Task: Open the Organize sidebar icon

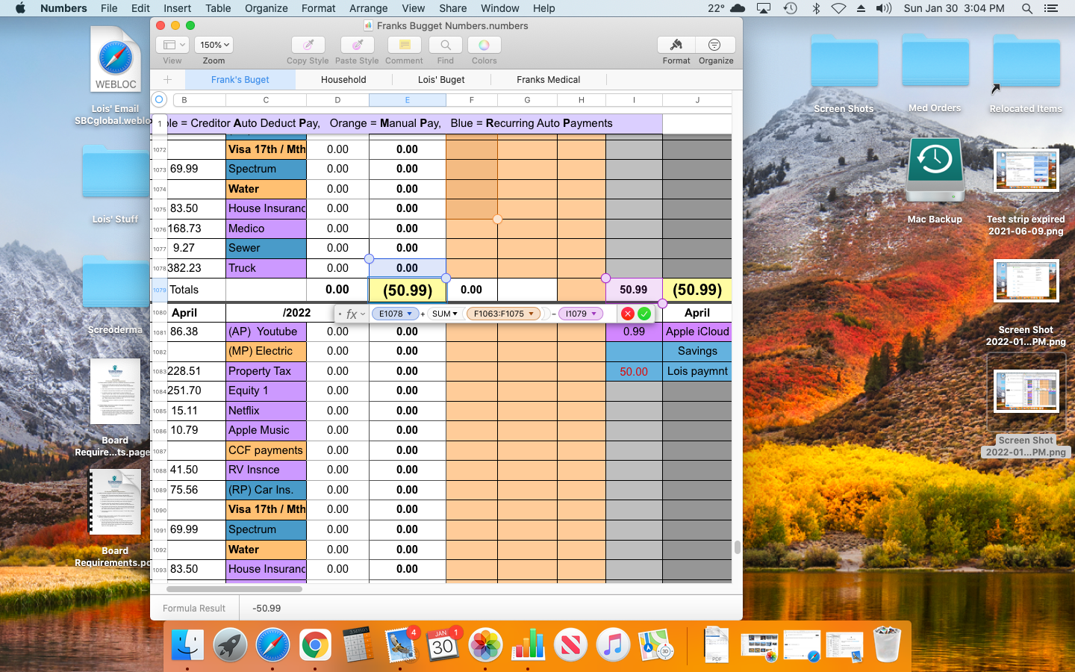Action: point(715,45)
